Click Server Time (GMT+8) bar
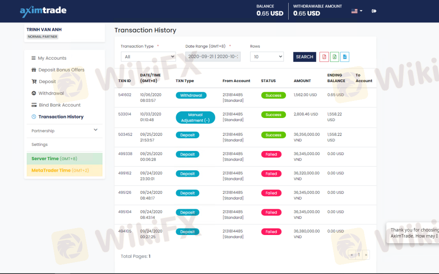439x274 pixels. click(x=64, y=158)
